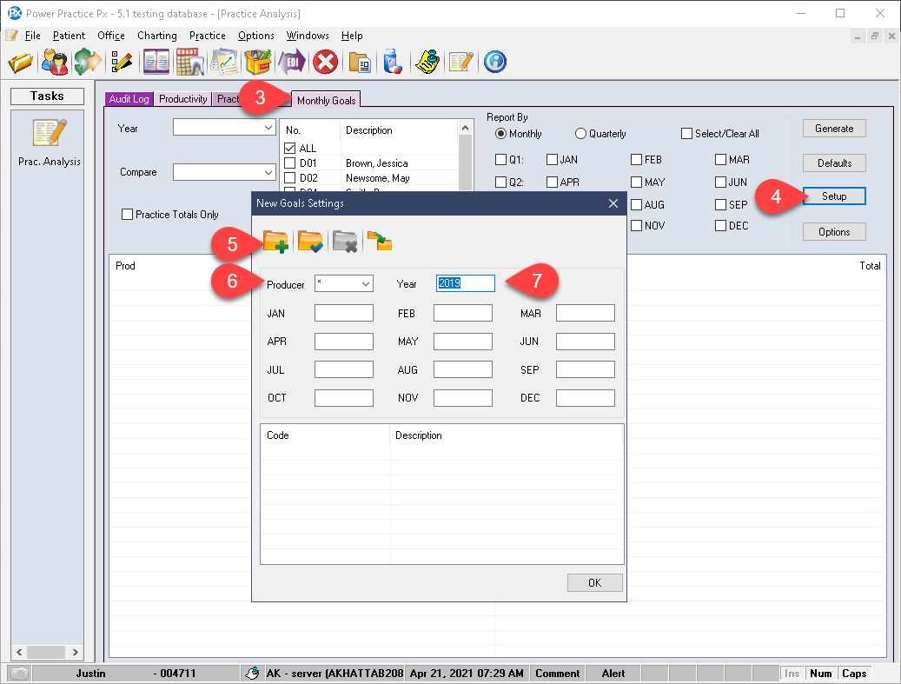Click the save goals folder checkmark icon
Screen dimensions: 901x684
pyautogui.click(x=310, y=242)
